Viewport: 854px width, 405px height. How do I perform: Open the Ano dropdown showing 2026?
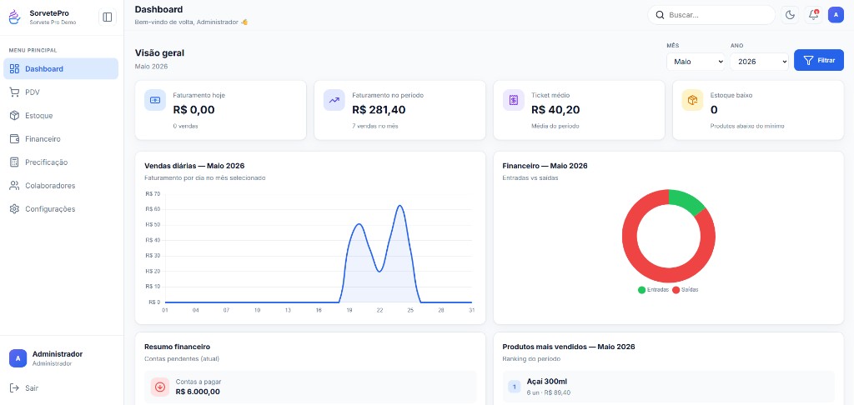coord(759,62)
